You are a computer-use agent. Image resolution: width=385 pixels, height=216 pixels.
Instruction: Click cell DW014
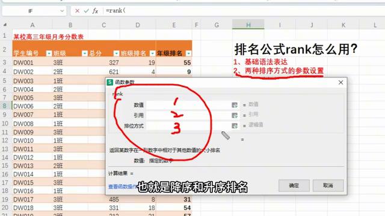pyautogui.click(x=32, y=174)
